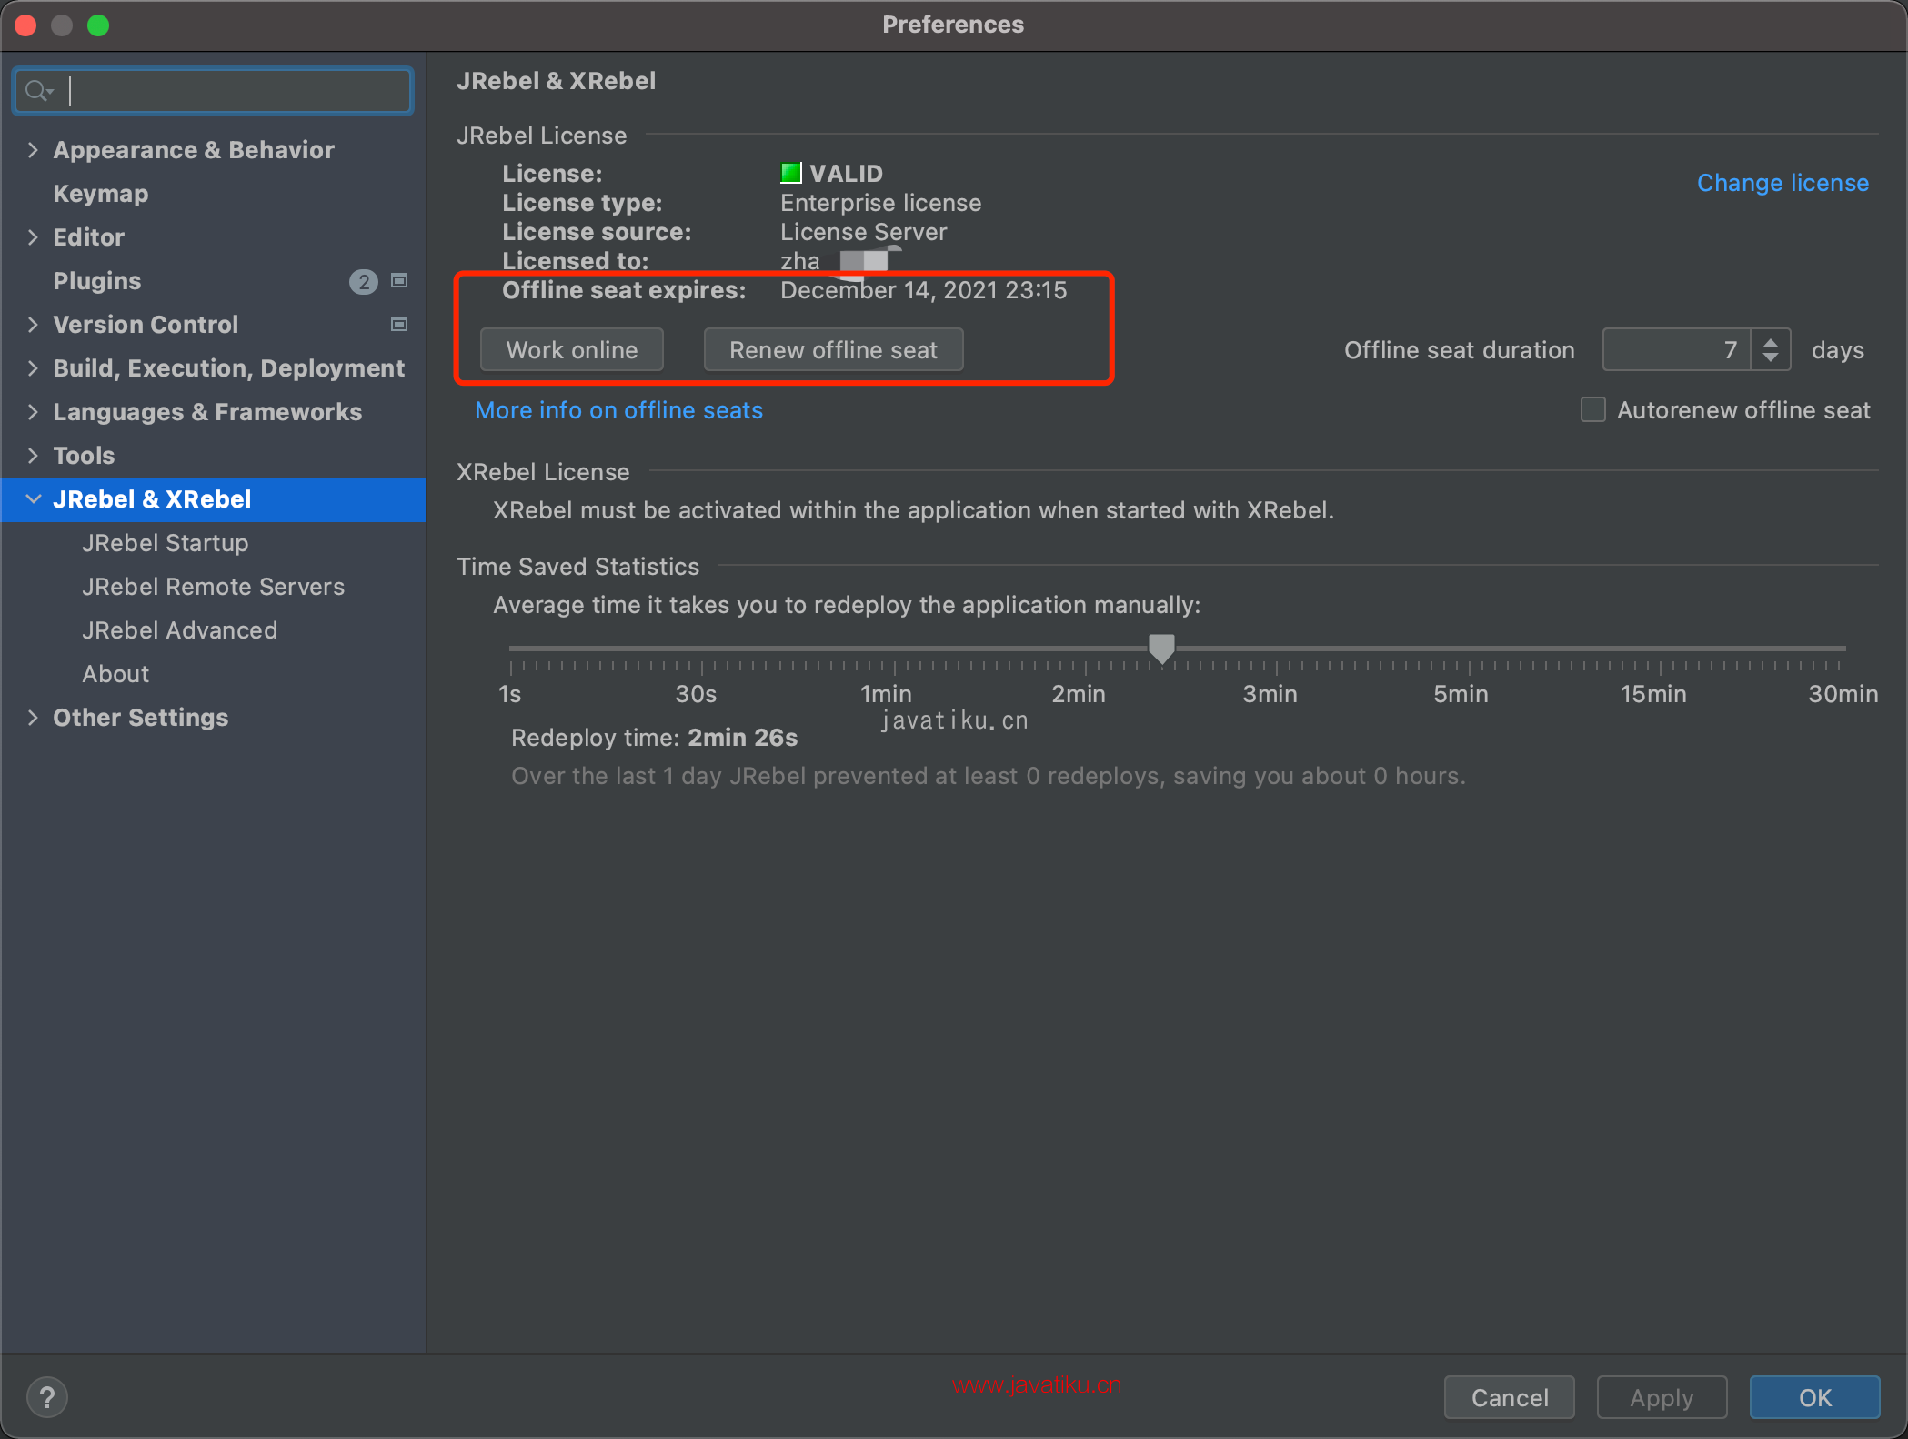Click the December 14, 2021 expiry date text
This screenshot has width=1908, height=1439.
pos(923,290)
